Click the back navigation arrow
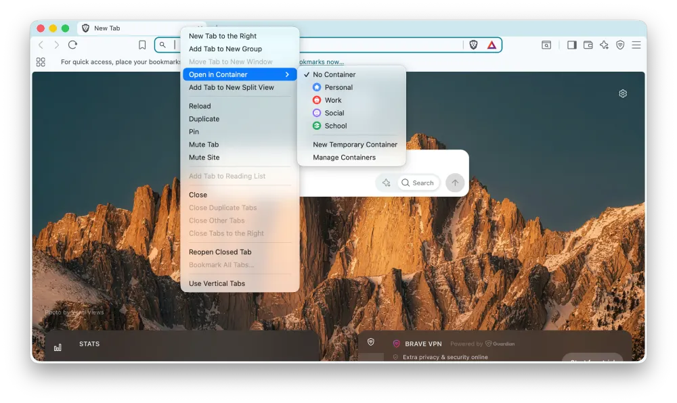Image resolution: width=677 pixels, height=403 pixels. [x=41, y=45]
